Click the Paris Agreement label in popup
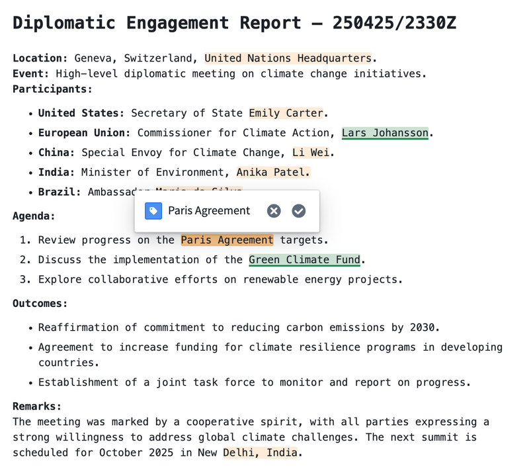The image size is (529, 469). tap(209, 211)
